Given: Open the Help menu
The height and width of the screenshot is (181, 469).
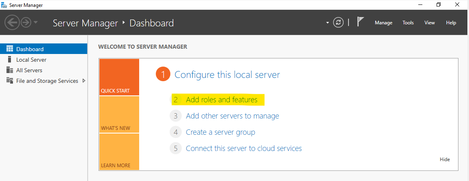Looking at the screenshot, I should (451, 23).
